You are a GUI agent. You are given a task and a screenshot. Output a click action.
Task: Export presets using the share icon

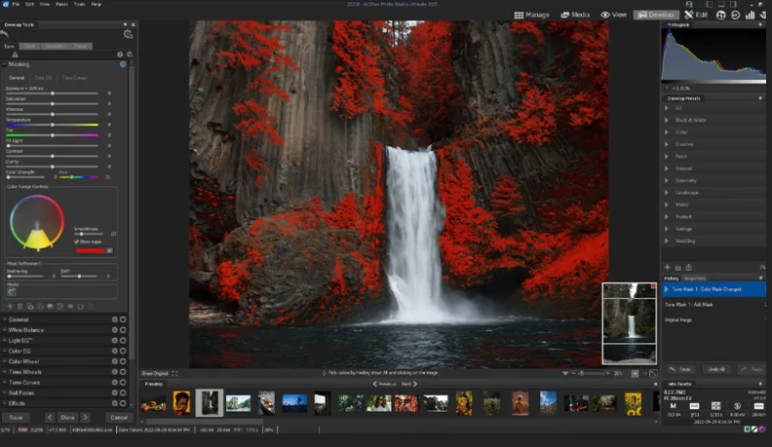tap(689, 268)
